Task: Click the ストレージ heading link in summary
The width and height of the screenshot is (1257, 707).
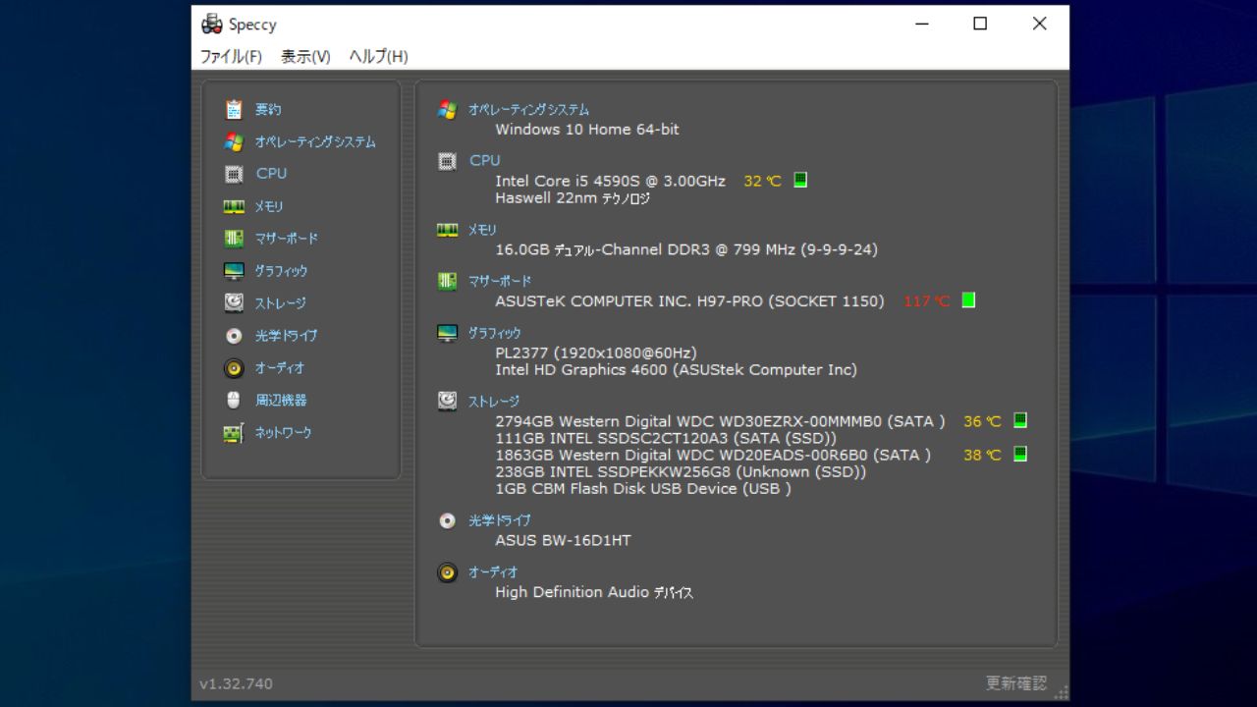Action: (494, 402)
